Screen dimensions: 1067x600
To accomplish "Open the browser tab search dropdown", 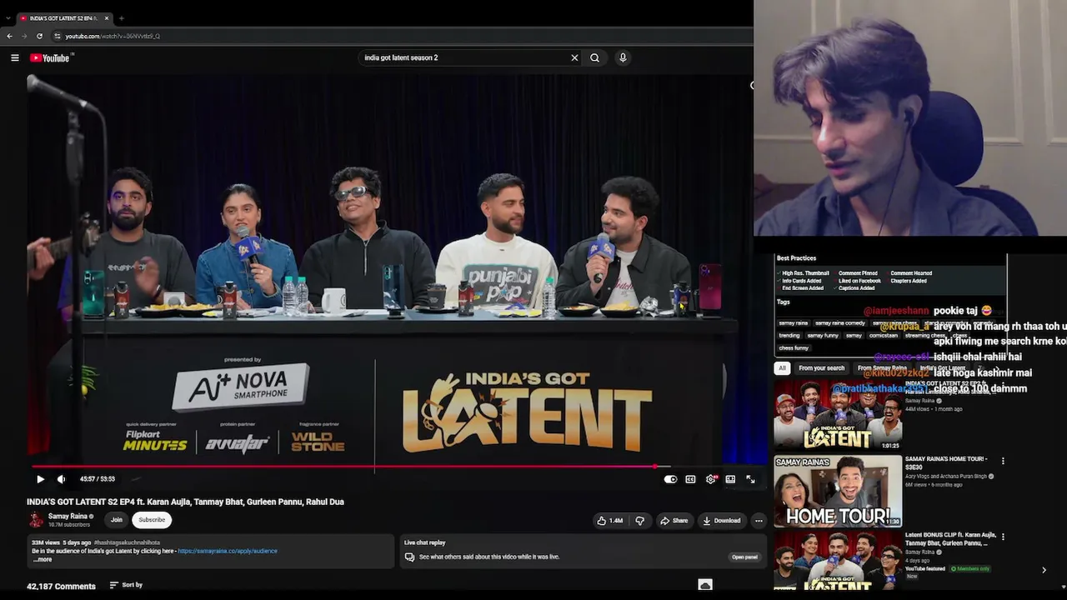I will 8,18.
